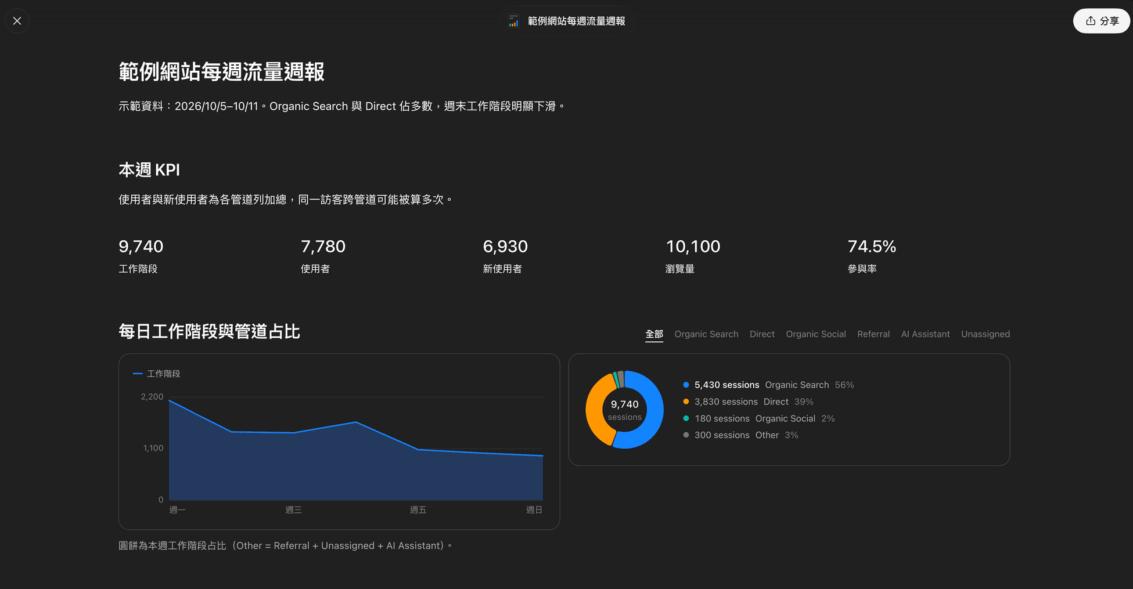Click the 週五 axis label

(418, 510)
